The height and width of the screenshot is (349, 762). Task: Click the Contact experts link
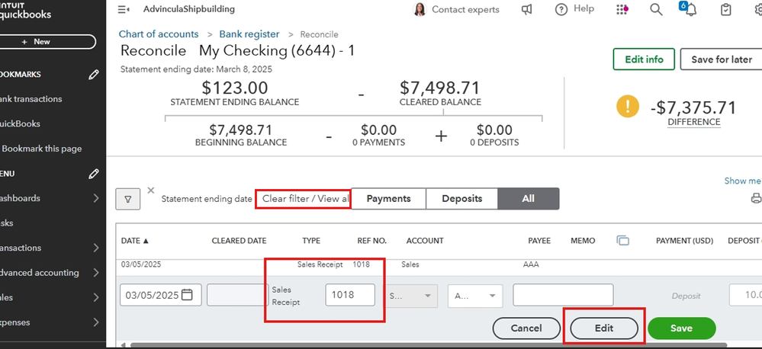tap(465, 9)
